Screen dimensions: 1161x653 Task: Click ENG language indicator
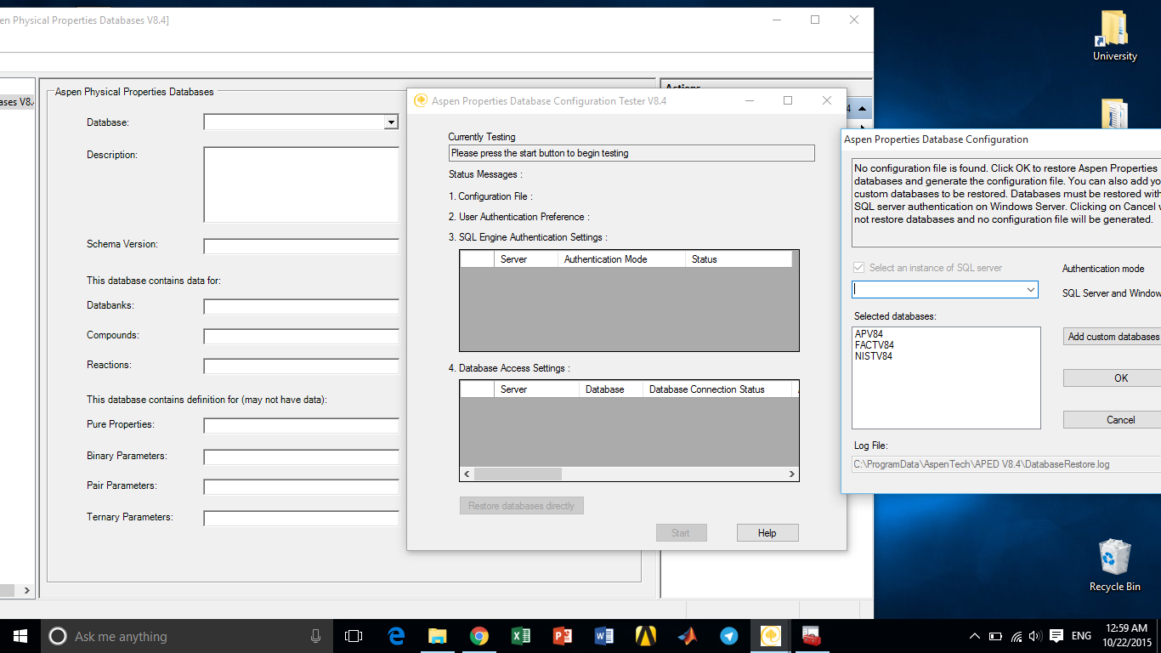point(1081,636)
